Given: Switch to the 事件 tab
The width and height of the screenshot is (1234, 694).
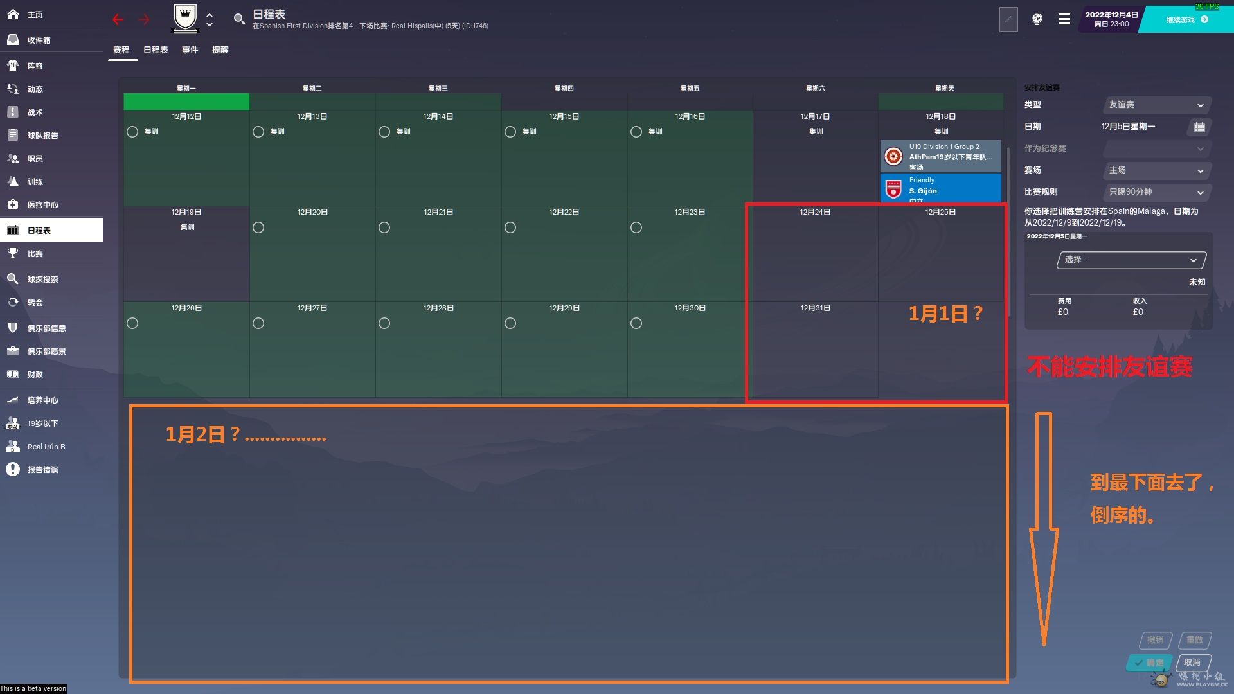Looking at the screenshot, I should [x=190, y=50].
